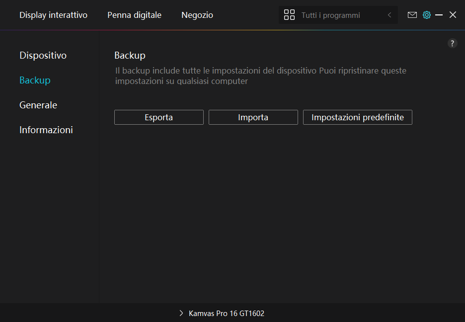The width and height of the screenshot is (465, 322).
Task: Open the Tutti i programmi dropdown
Action: tap(330, 15)
